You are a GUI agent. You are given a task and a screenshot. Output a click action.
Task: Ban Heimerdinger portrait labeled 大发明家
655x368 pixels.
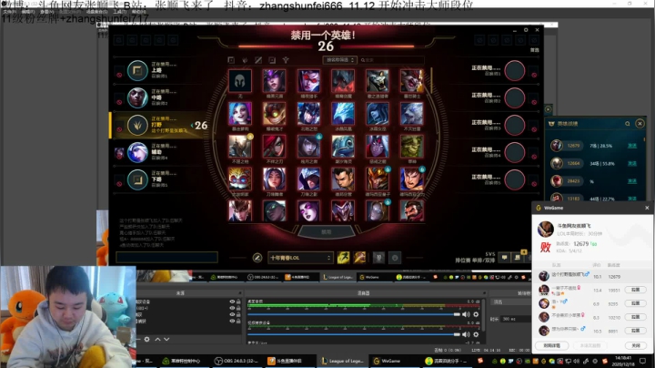pyautogui.click(x=240, y=179)
